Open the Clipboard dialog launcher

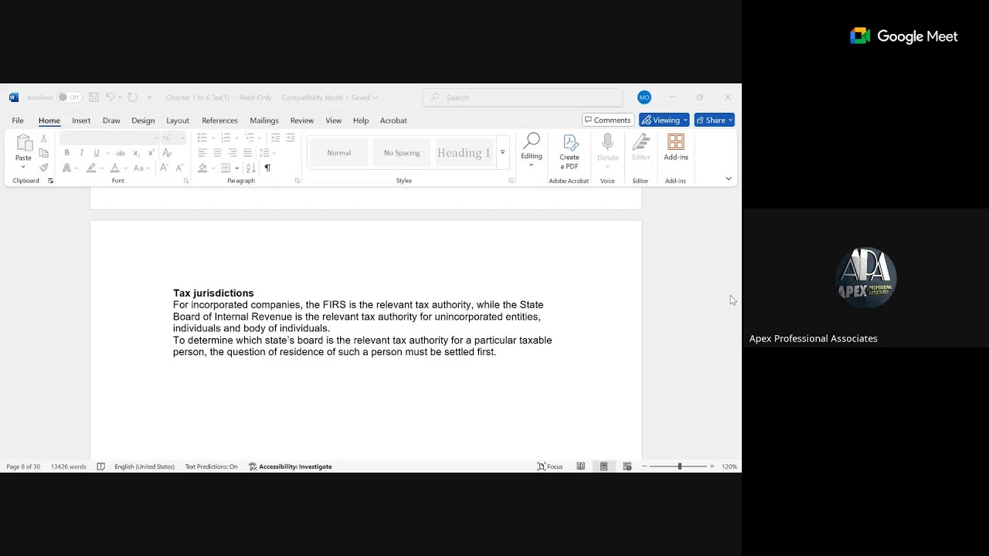click(50, 181)
